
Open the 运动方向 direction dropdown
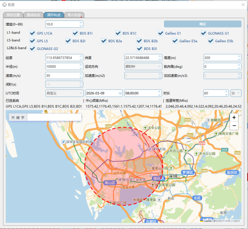(x=143, y=67)
